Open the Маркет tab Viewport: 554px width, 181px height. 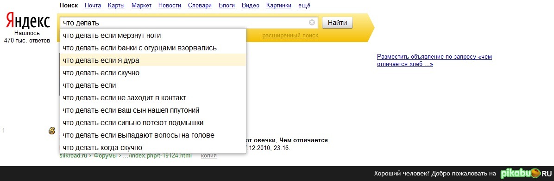pos(141,5)
